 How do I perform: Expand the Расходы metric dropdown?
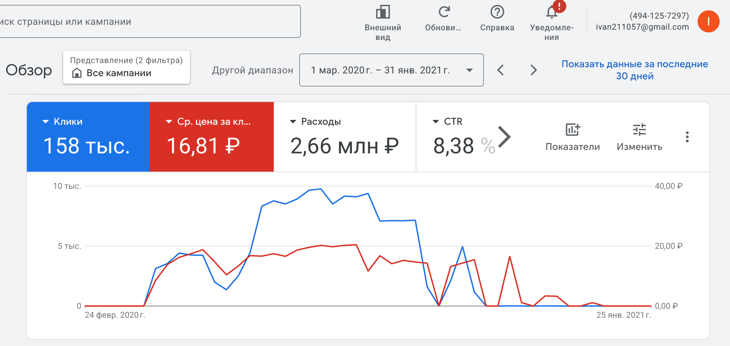pos(293,122)
